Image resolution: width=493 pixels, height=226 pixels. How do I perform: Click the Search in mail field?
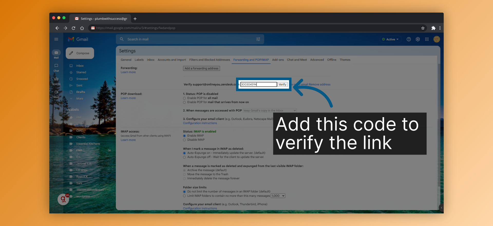[x=190, y=39]
